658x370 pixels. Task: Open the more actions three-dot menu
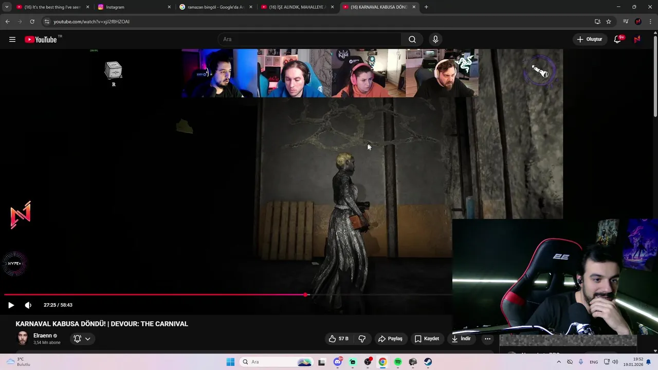point(487,339)
